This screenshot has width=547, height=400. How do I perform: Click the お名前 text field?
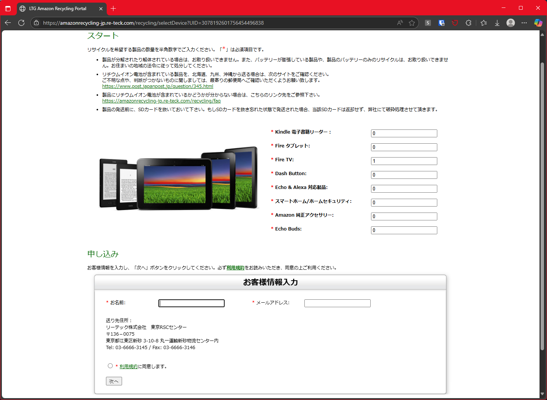(191, 303)
